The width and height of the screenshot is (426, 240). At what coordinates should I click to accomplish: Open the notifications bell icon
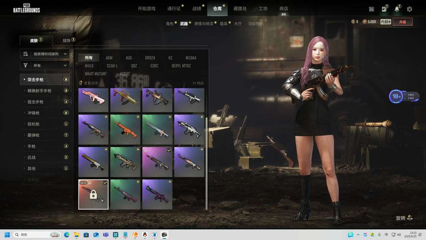(397, 9)
